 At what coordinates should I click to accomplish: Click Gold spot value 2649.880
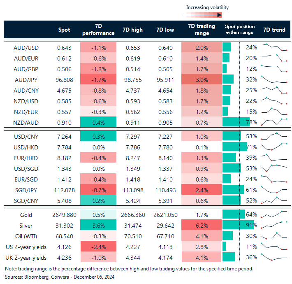[x=64, y=215]
